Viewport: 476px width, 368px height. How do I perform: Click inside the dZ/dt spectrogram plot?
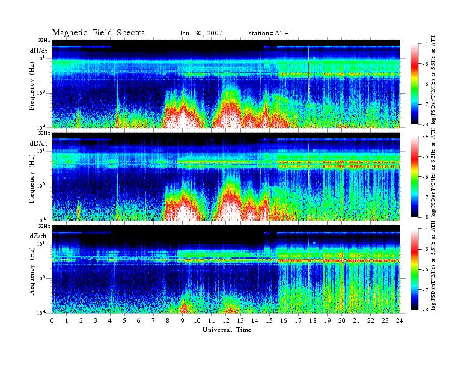226,269
